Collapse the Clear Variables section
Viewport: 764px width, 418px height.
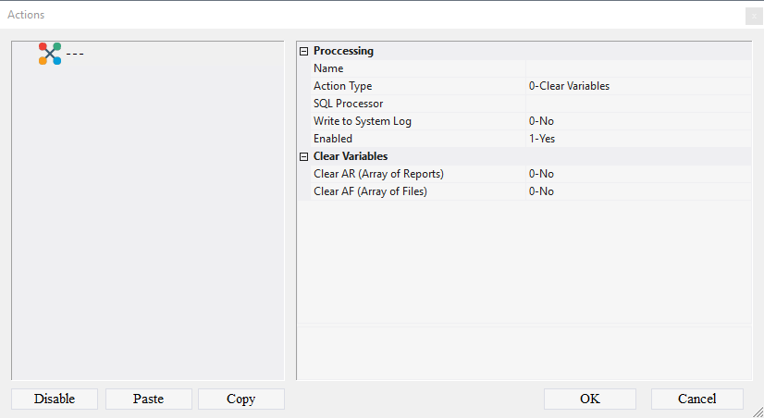point(304,156)
